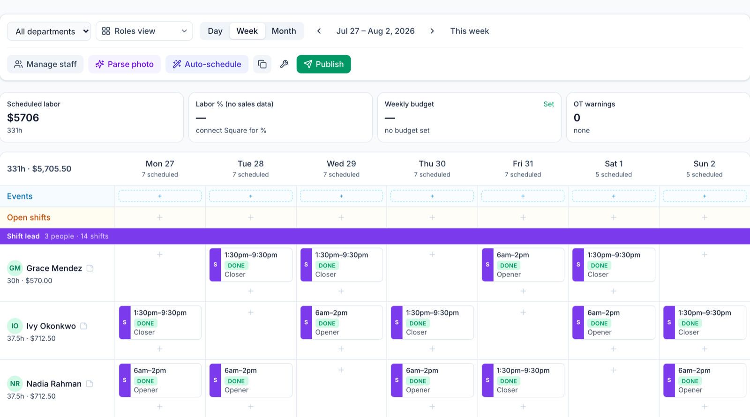Open note icon beside Grace Mendez
The image size is (750, 417).
90,268
